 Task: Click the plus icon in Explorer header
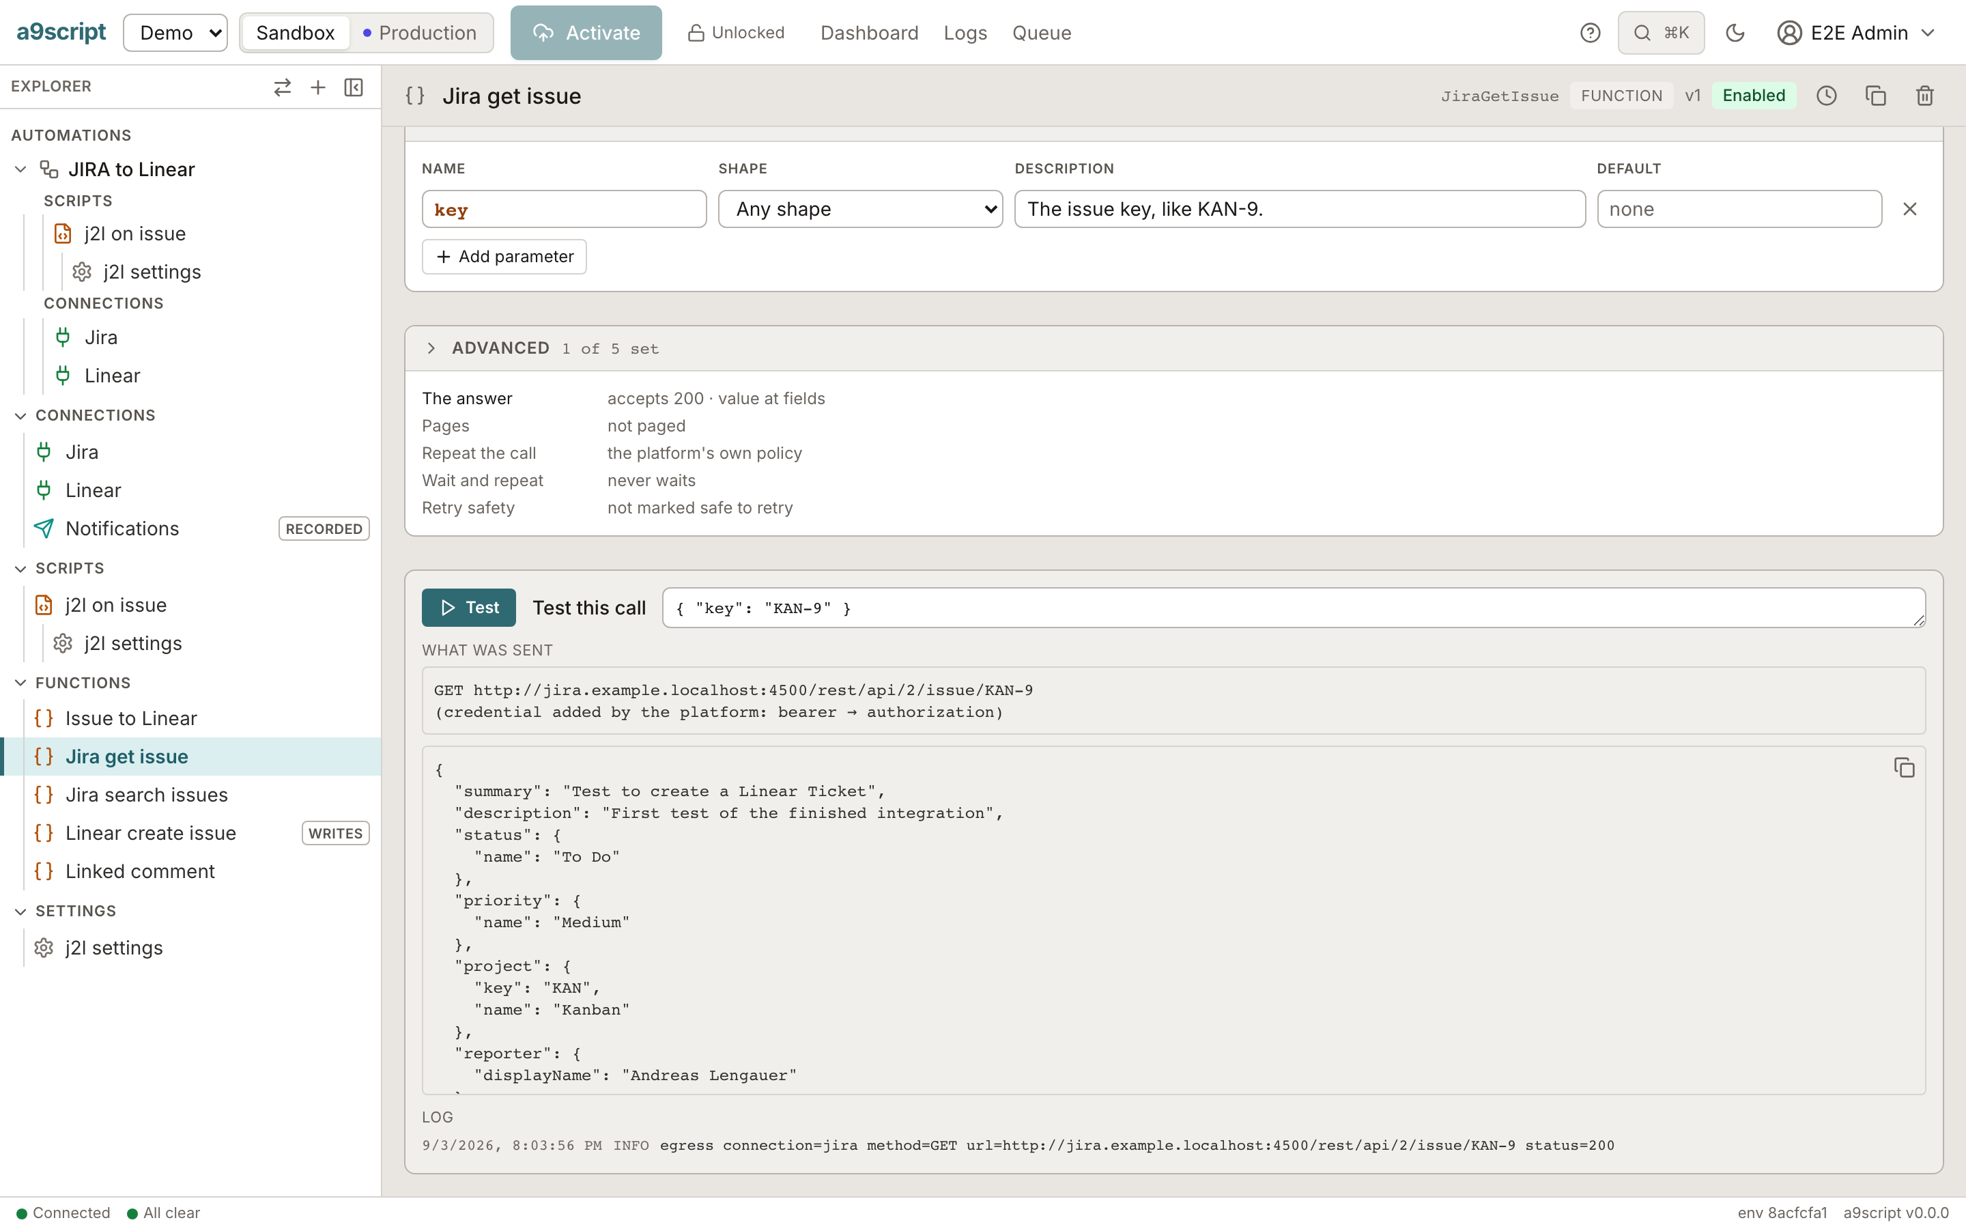click(x=317, y=87)
